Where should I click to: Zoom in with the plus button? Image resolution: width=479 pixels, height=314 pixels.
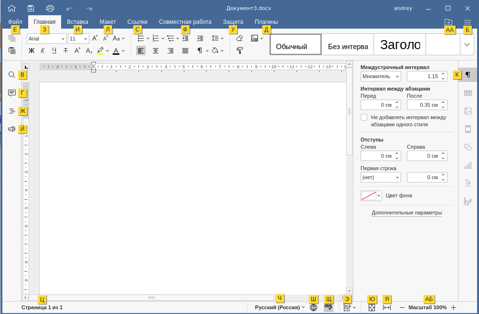(x=454, y=307)
